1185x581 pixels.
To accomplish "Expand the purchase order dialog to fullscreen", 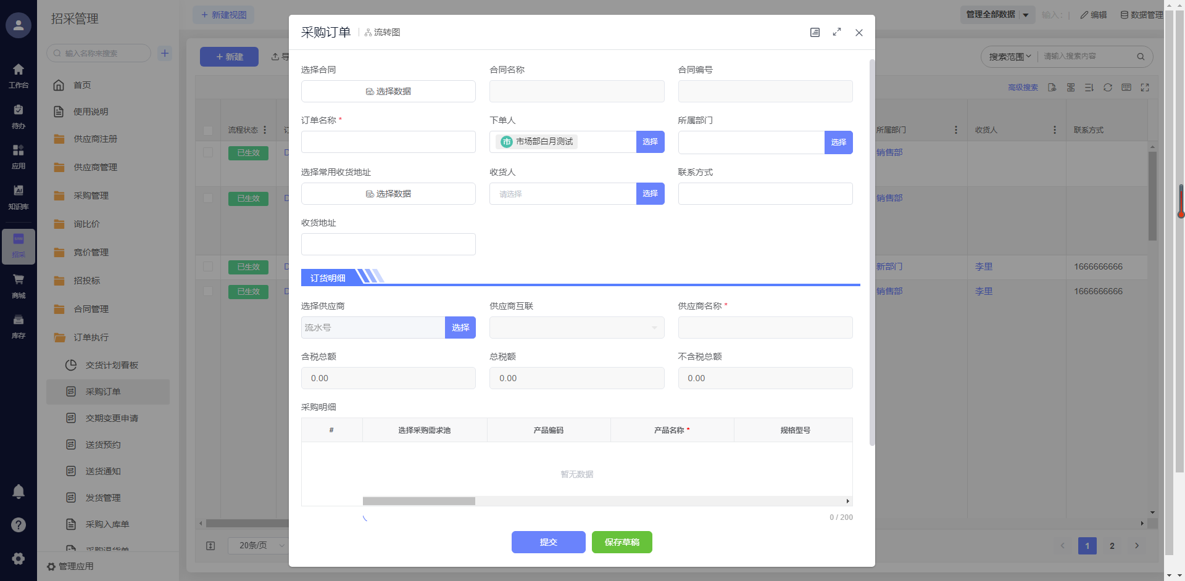I will click(837, 33).
